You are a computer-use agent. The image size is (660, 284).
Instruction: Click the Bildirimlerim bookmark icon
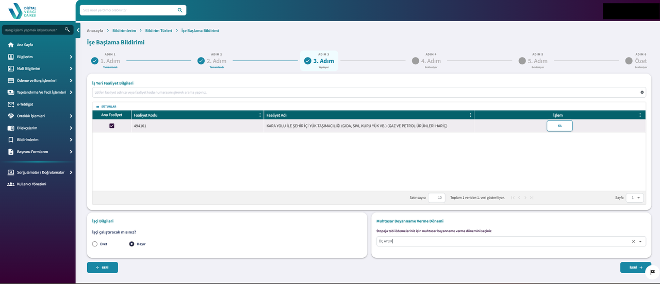(11, 139)
